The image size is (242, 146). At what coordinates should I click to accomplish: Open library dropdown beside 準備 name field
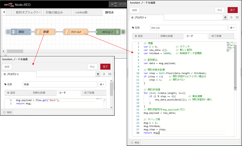pos(102,84)
